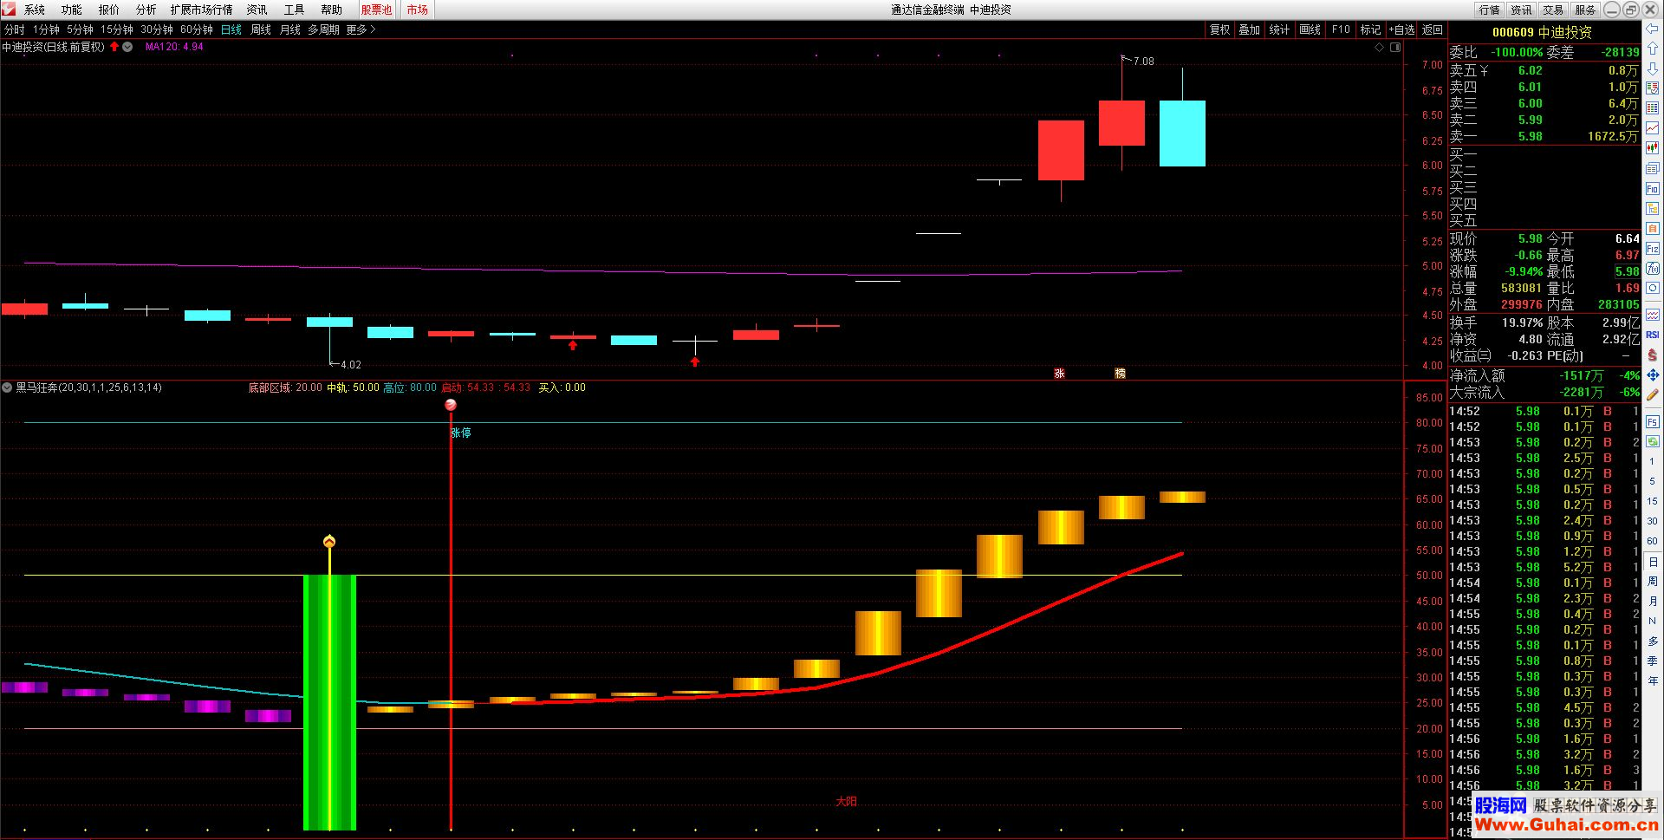Switch to 60-minute period in right sidebar

coord(1653,541)
